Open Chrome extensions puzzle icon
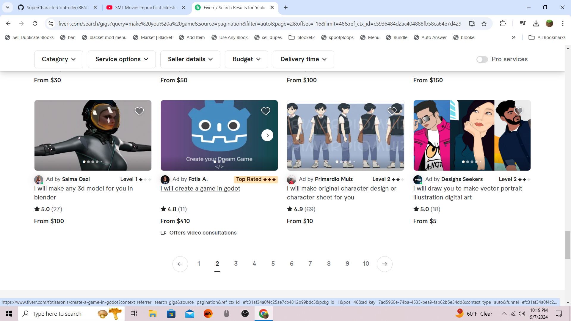The image size is (571, 321). pos(503,23)
